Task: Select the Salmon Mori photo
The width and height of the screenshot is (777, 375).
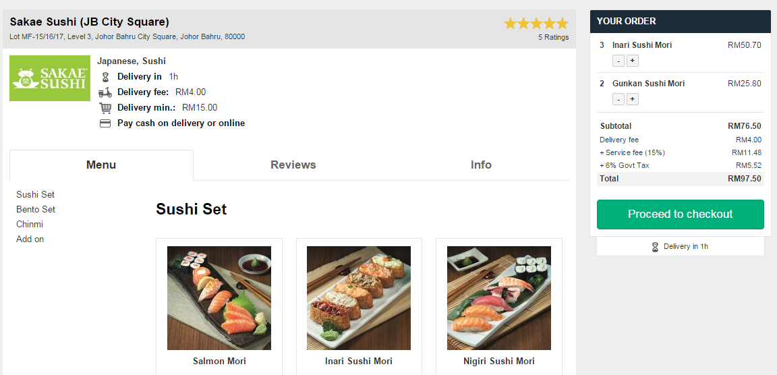Action: click(219, 298)
